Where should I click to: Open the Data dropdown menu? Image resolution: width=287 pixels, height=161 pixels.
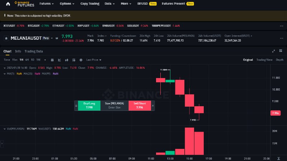[x=110, y=4]
